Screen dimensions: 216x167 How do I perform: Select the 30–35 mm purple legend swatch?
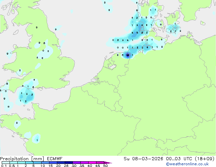pyautogui.click(x=77, y=163)
